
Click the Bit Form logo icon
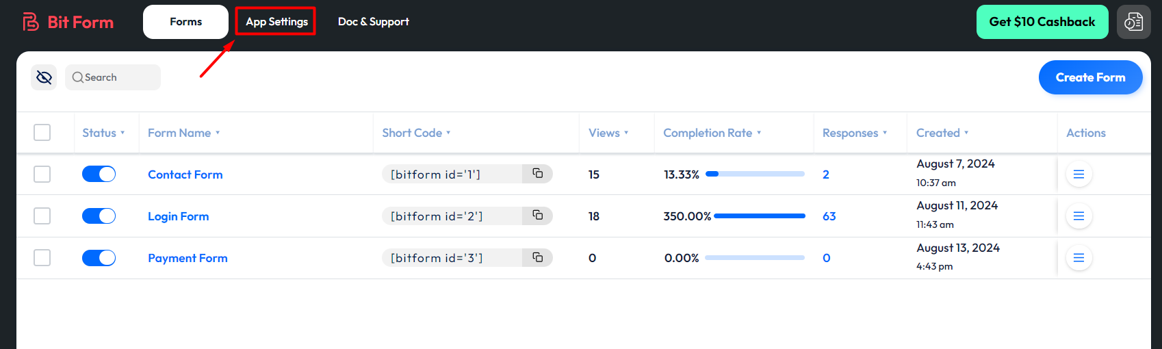[31, 22]
